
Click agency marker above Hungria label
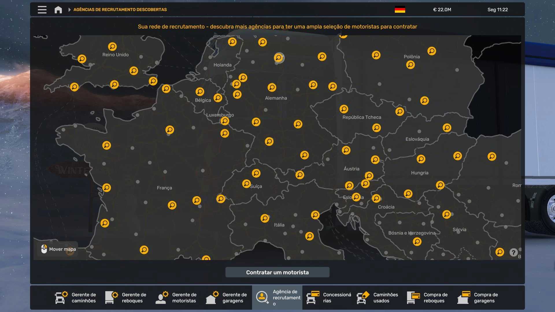421,159
